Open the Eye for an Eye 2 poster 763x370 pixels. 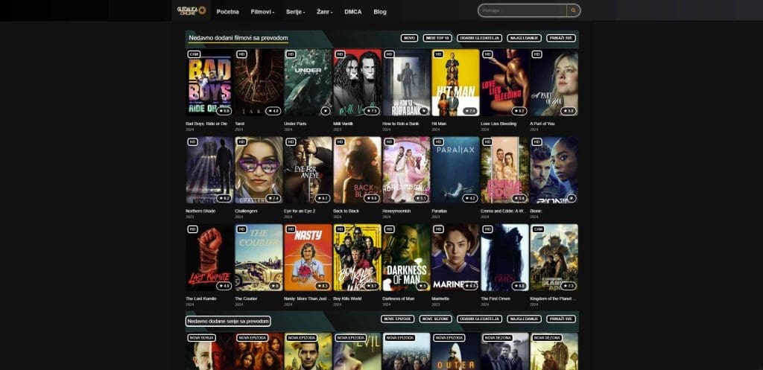[308, 170]
